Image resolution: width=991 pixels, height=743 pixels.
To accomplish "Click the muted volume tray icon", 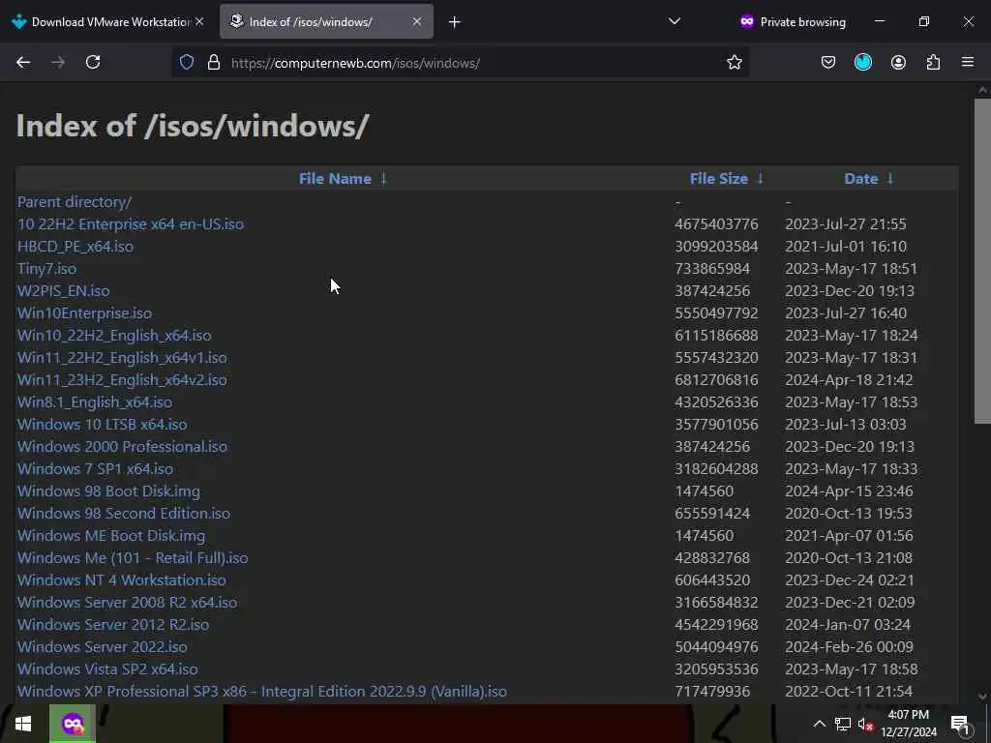I will click(x=865, y=724).
